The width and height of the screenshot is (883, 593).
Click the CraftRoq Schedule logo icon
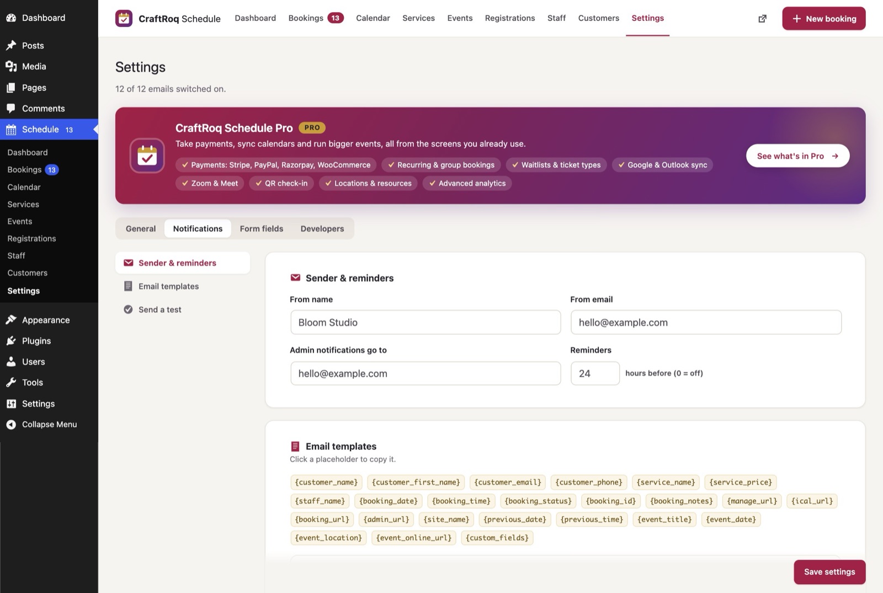[124, 18]
